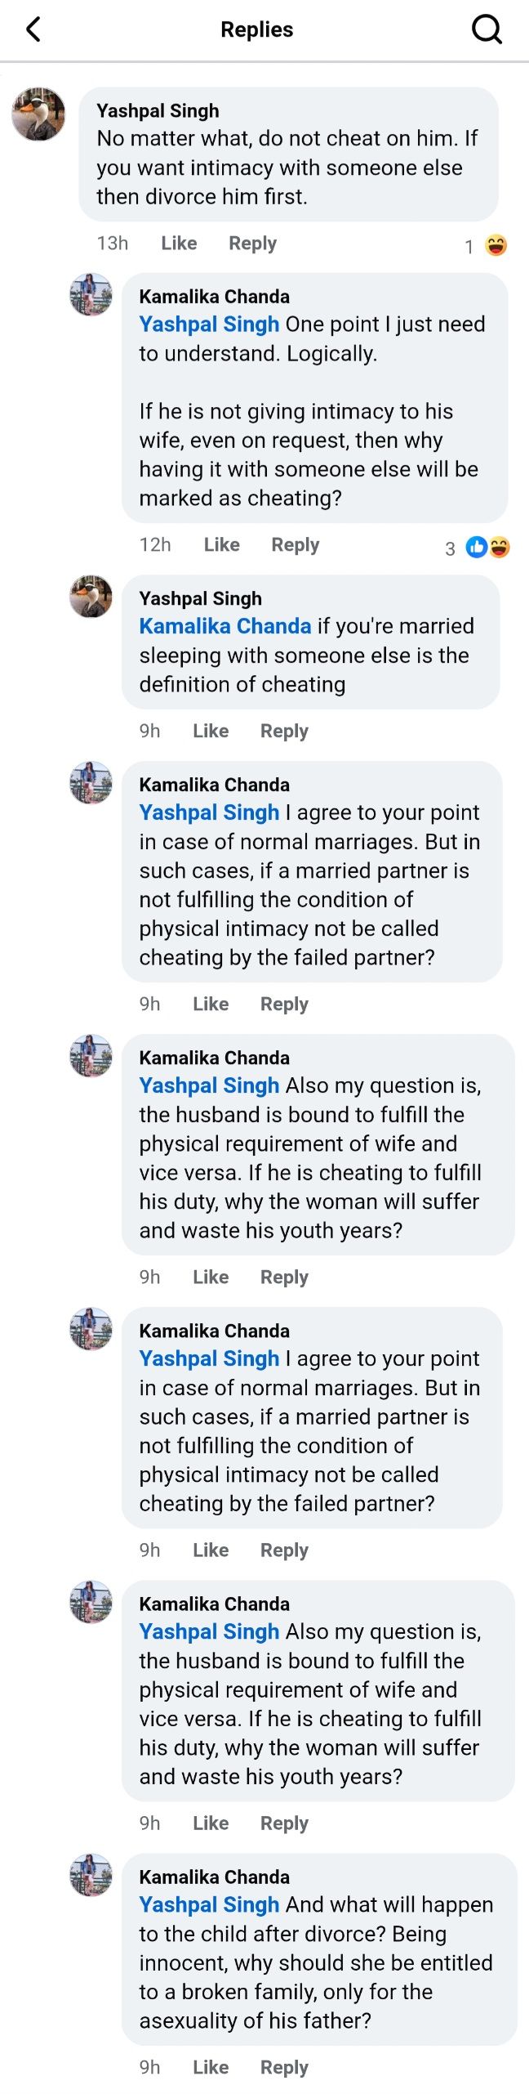This screenshot has width=529, height=2094.
Task: Tap Yashpal Singh's avatar on the 'definition of cheating' reply
Action: click(x=91, y=596)
